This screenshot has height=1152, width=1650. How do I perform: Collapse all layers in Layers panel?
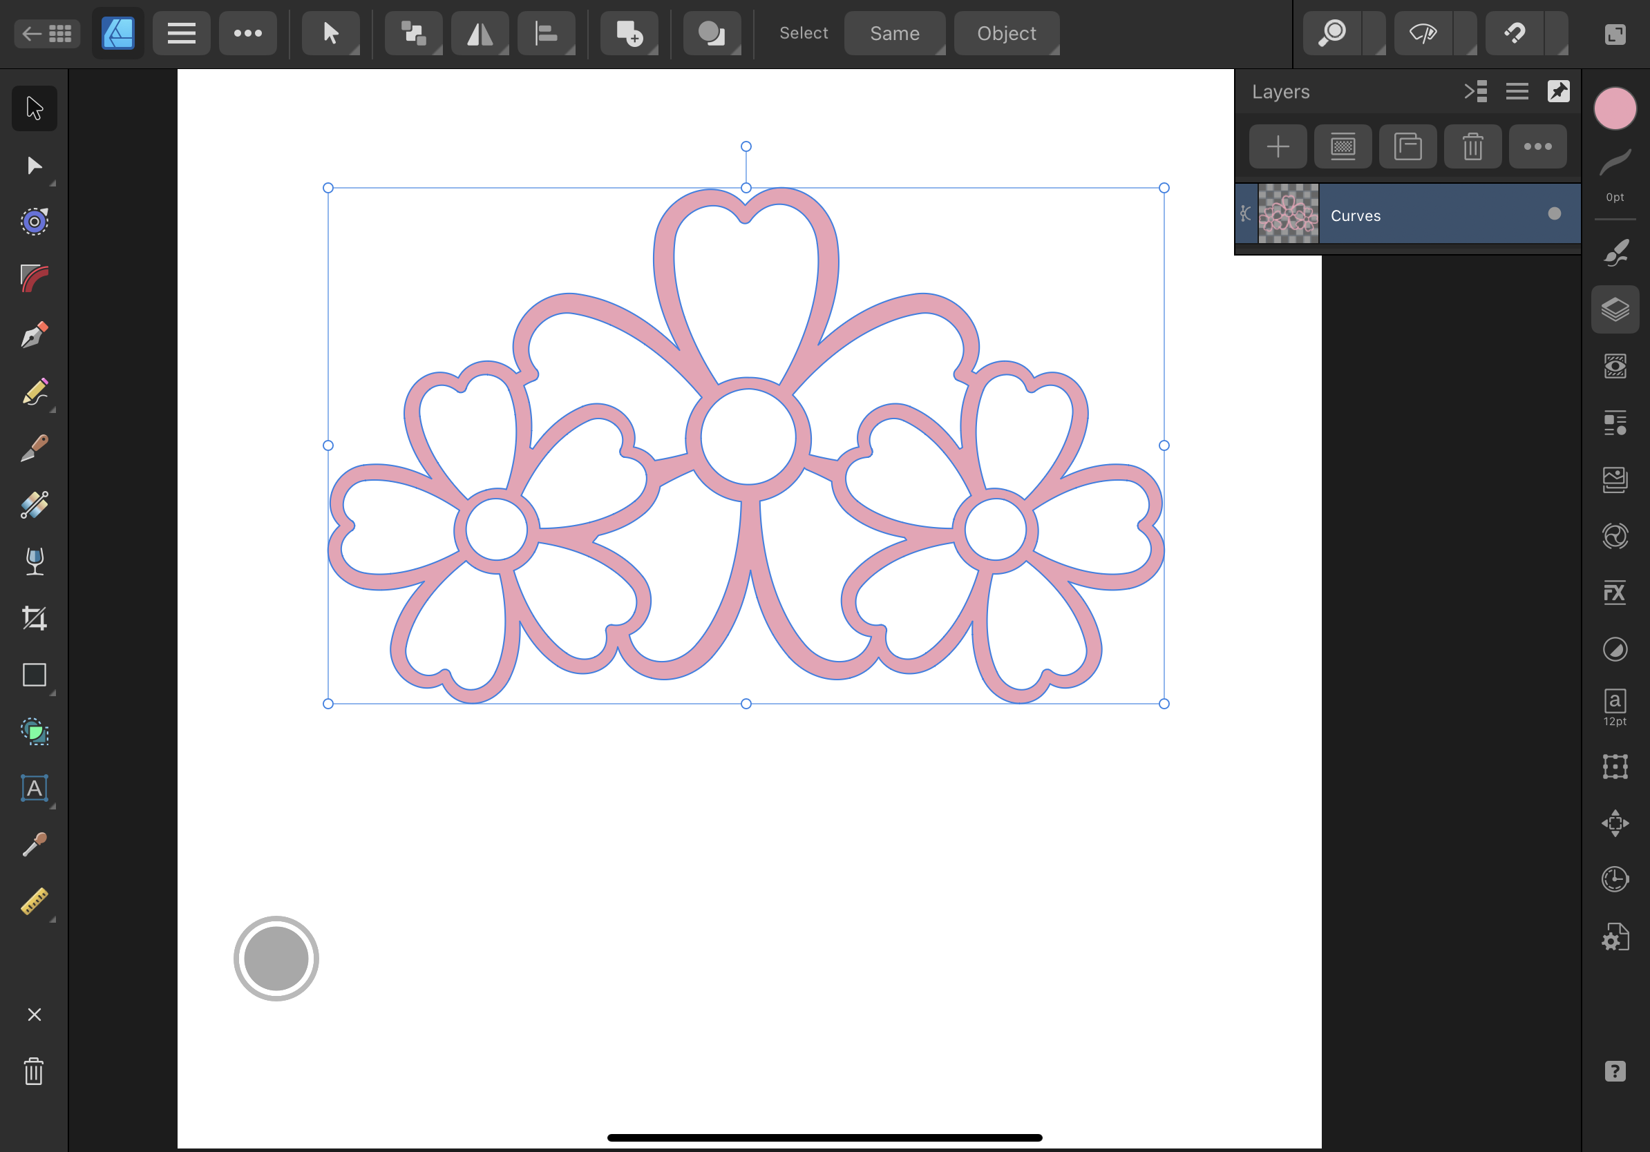coord(1475,91)
